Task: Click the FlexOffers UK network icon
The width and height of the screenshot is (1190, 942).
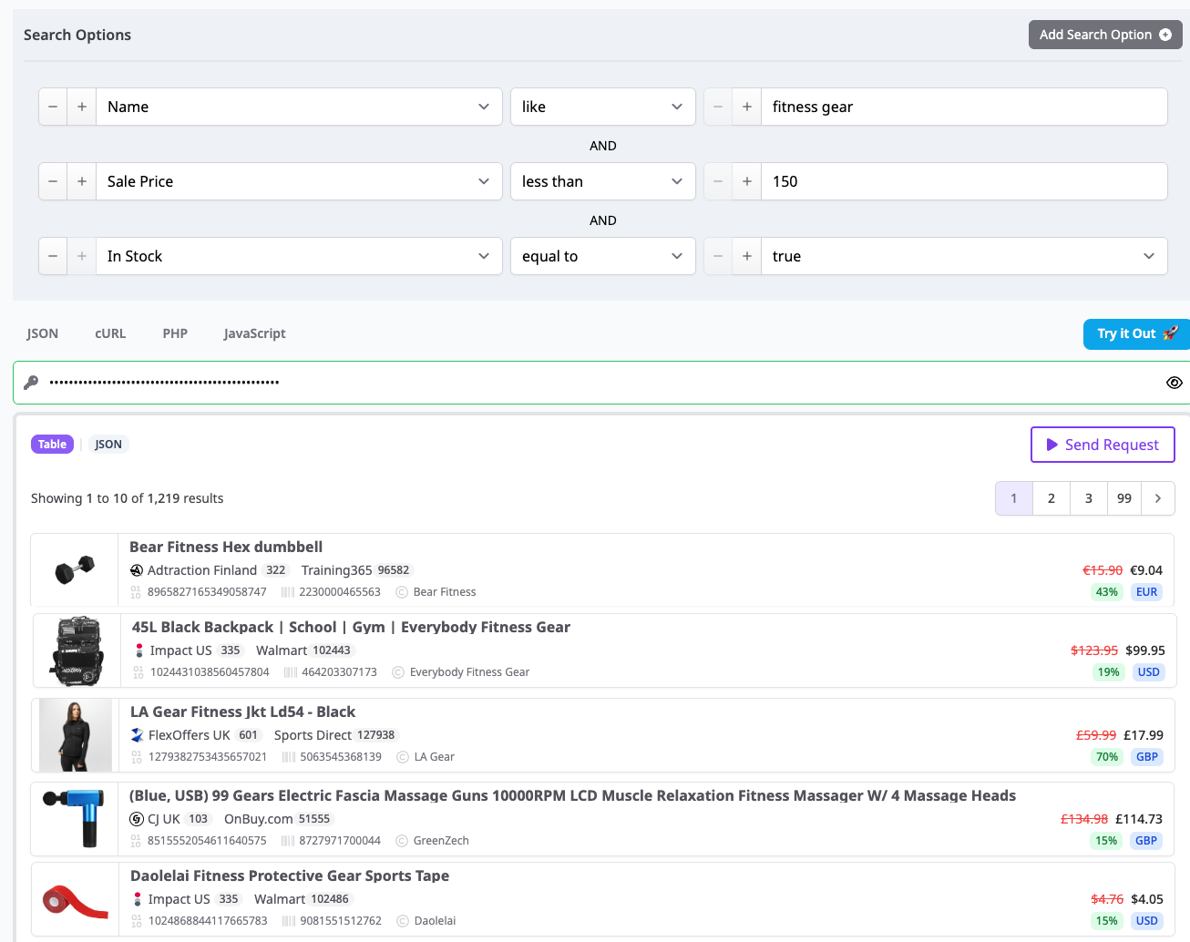Action: [x=138, y=735]
